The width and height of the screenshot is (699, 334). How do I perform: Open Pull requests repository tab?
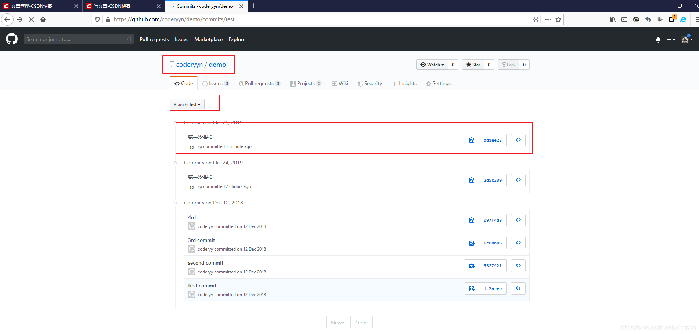point(259,83)
